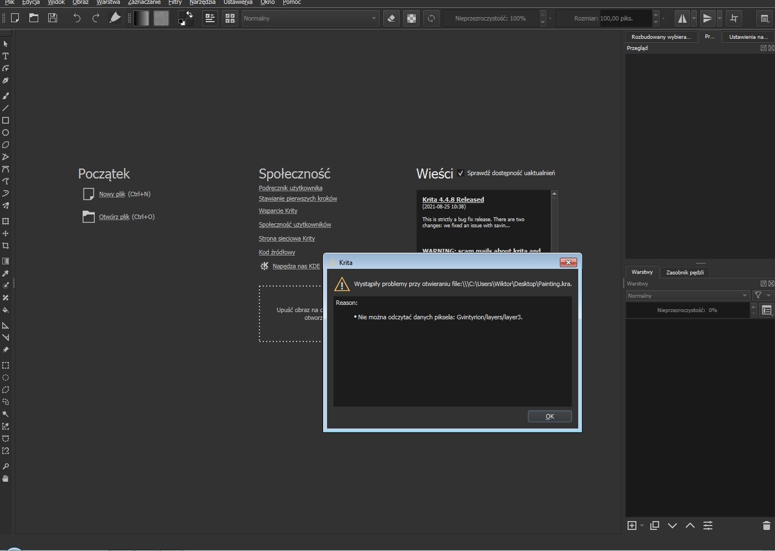Click the Save document toolbar icon
Viewport: 775px width, 551px height.
tap(53, 18)
